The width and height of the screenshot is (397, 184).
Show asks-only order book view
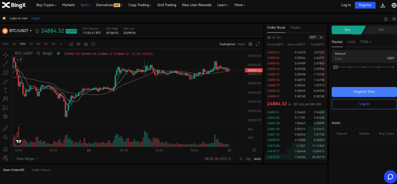(x=279, y=38)
